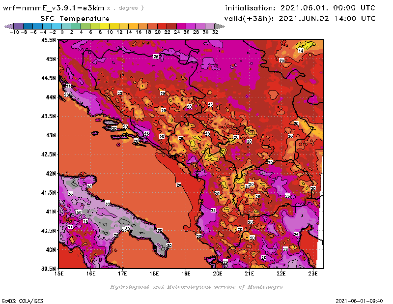
Task: Click the legend swatch between -10 and -8
Action: coord(18,26)
